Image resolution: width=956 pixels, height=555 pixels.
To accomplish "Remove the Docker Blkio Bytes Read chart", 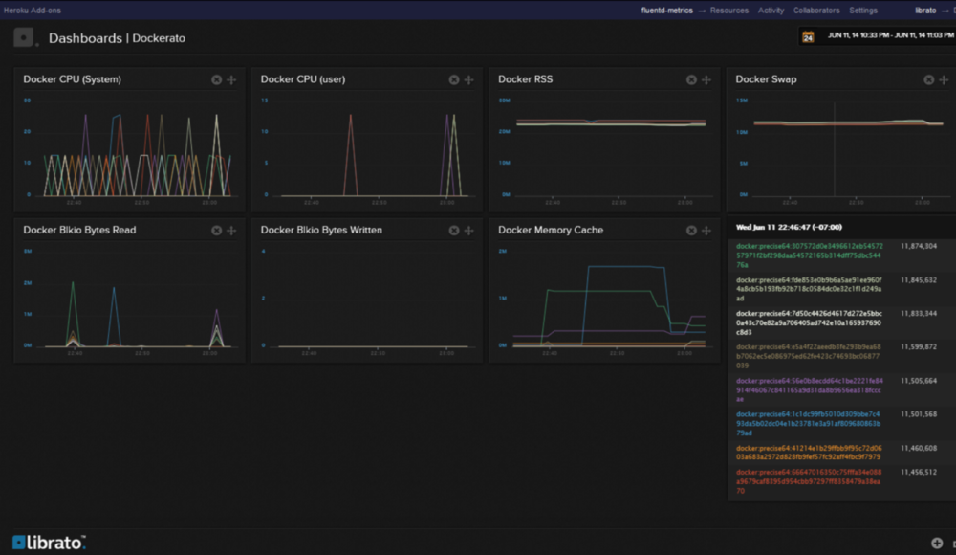I will click(x=216, y=231).
